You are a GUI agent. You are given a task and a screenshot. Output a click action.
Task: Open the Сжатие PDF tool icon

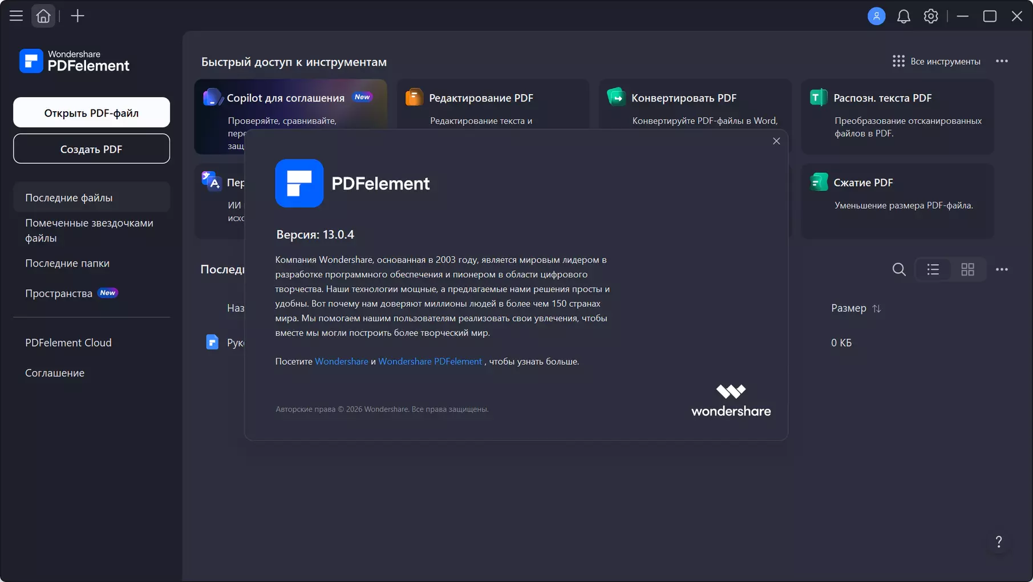(819, 182)
